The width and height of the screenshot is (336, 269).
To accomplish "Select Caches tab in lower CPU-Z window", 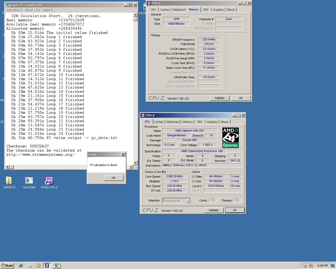I will click(159, 122).
